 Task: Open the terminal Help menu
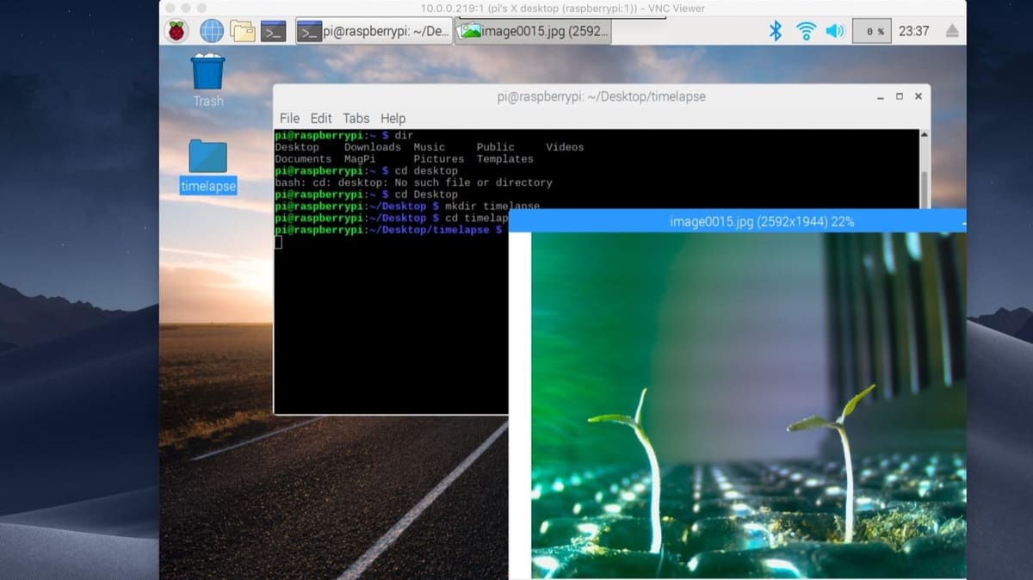[393, 118]
